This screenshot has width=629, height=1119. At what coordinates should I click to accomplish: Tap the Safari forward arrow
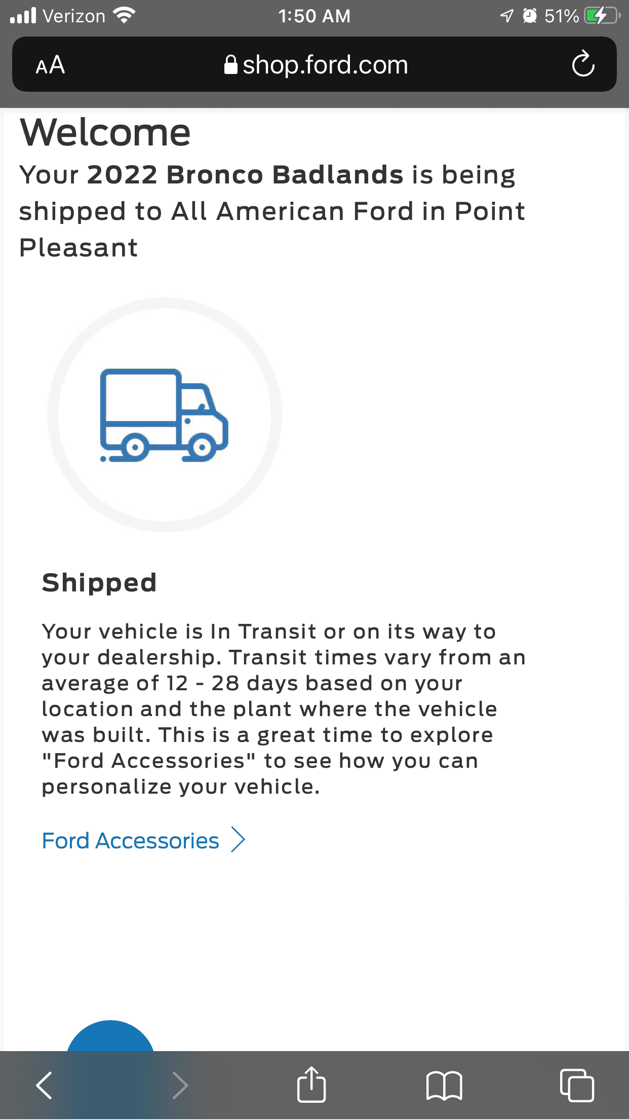point(180,1085)
